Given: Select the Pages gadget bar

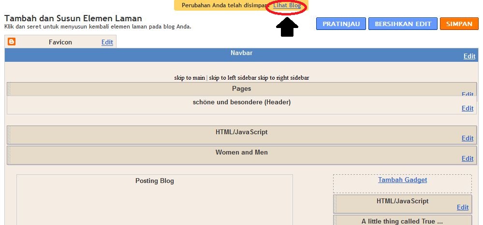Looking at the screenshot, I should point(242,89).
